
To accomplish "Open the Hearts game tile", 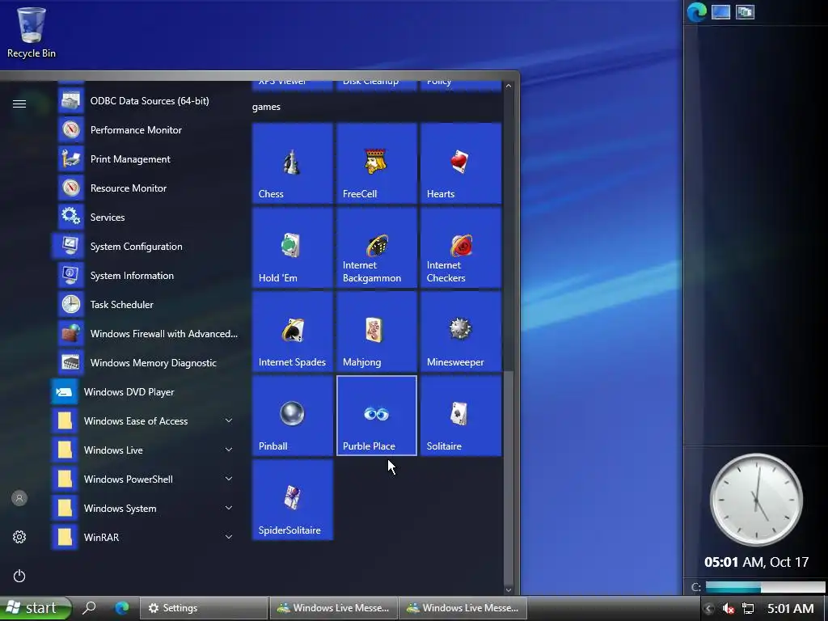I will [461, 163].
